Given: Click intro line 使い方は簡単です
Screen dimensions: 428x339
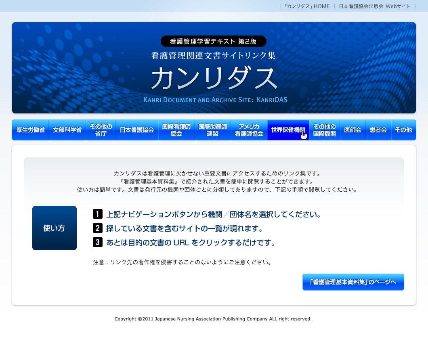Looking at the screenshot, I should click(x=218, y=190).
